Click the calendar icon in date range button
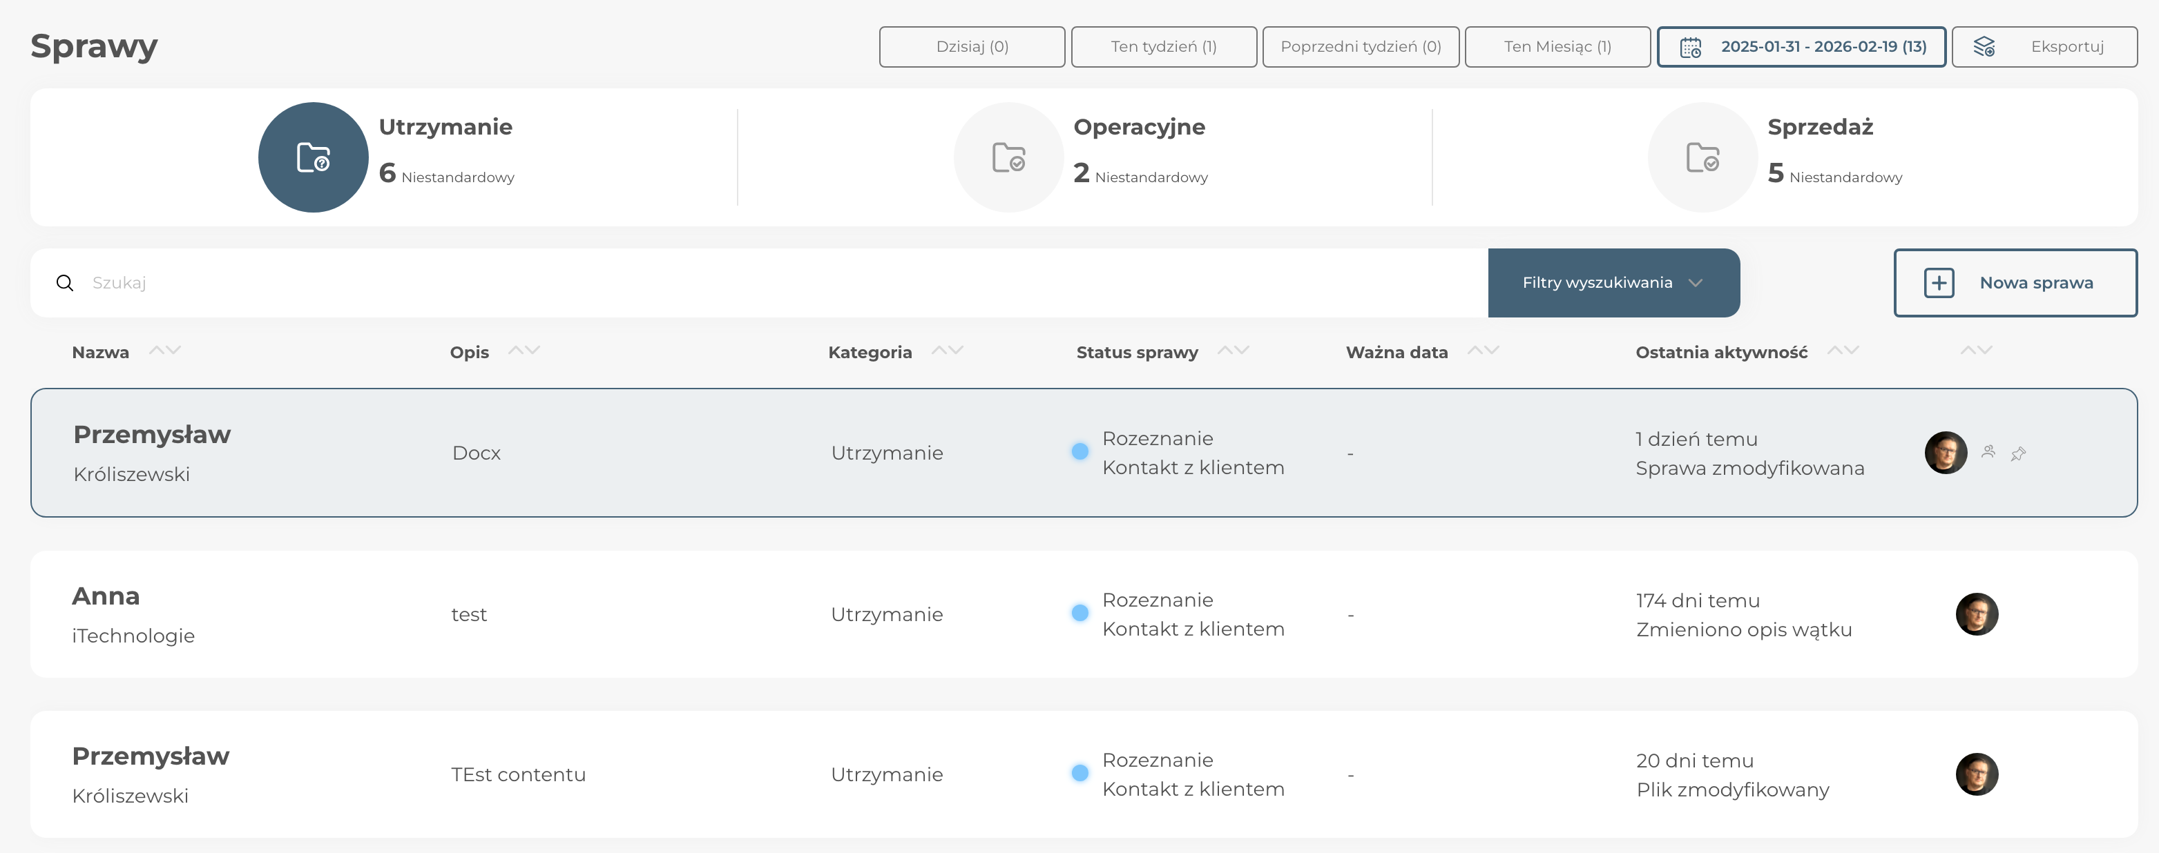Screen dimensions: 2159x853 1691,47
